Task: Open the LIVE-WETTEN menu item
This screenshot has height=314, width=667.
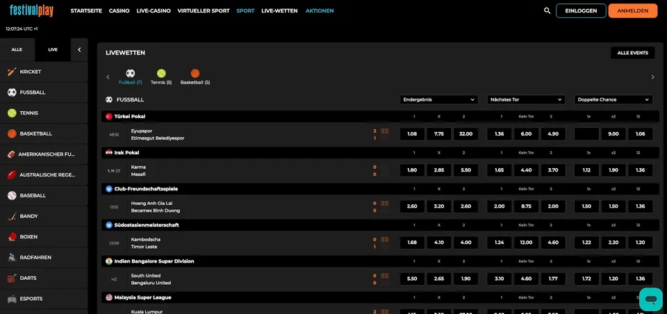Action: pos(279,11)
